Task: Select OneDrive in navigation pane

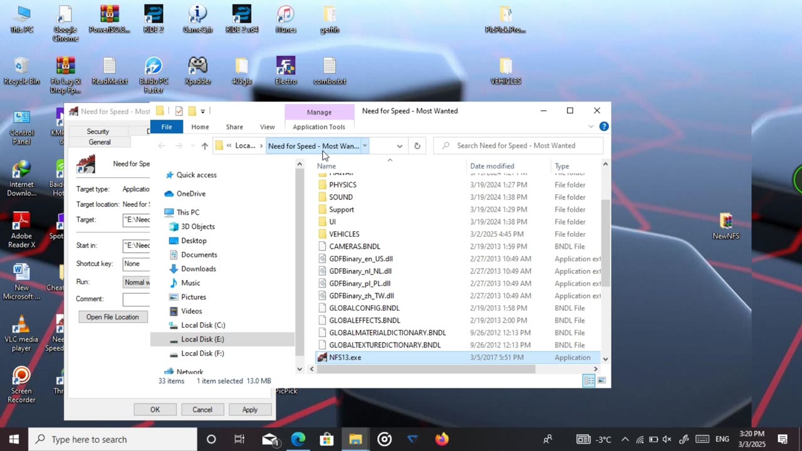Action: click(x=190, y=194)
